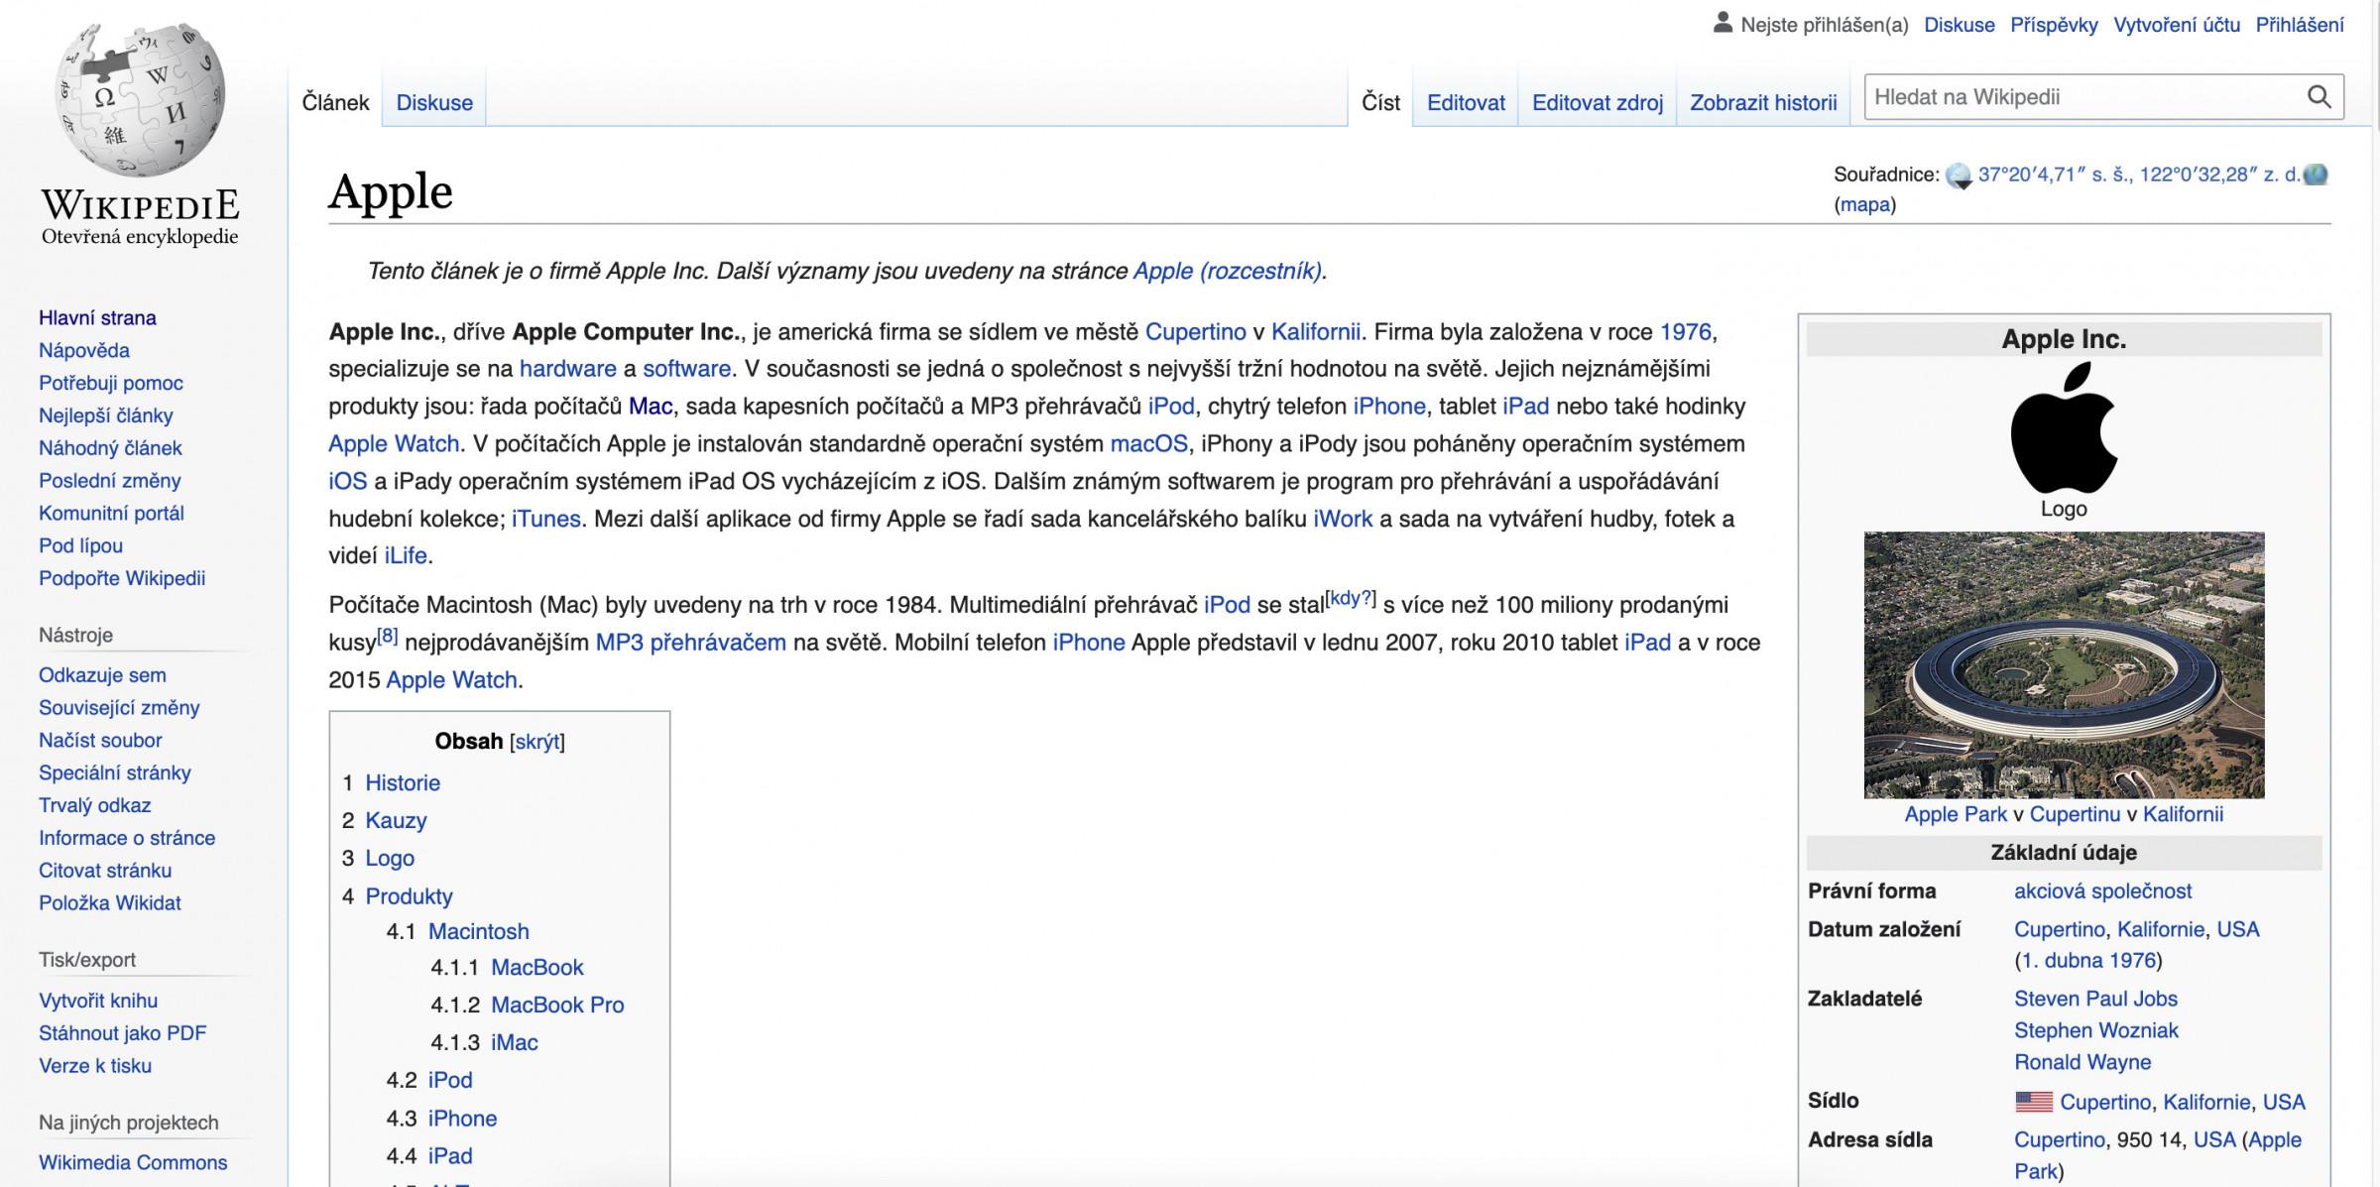Click Steven Paul Jobs founder link

tap(2096, 1000)
